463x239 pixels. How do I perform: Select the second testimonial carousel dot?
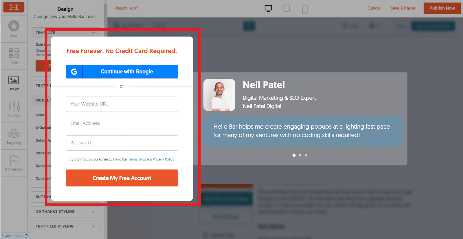300,155
